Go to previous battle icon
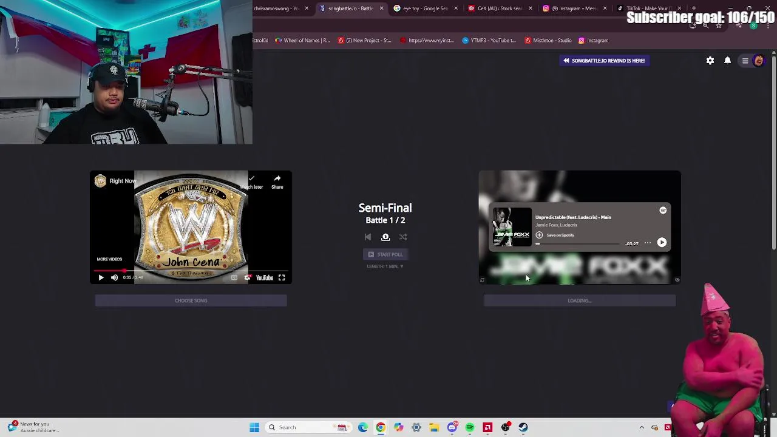 [x=368, y=237]
